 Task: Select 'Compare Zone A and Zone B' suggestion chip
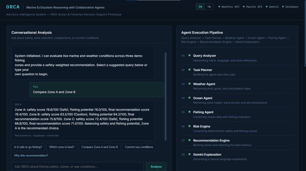tap(100, 147)
